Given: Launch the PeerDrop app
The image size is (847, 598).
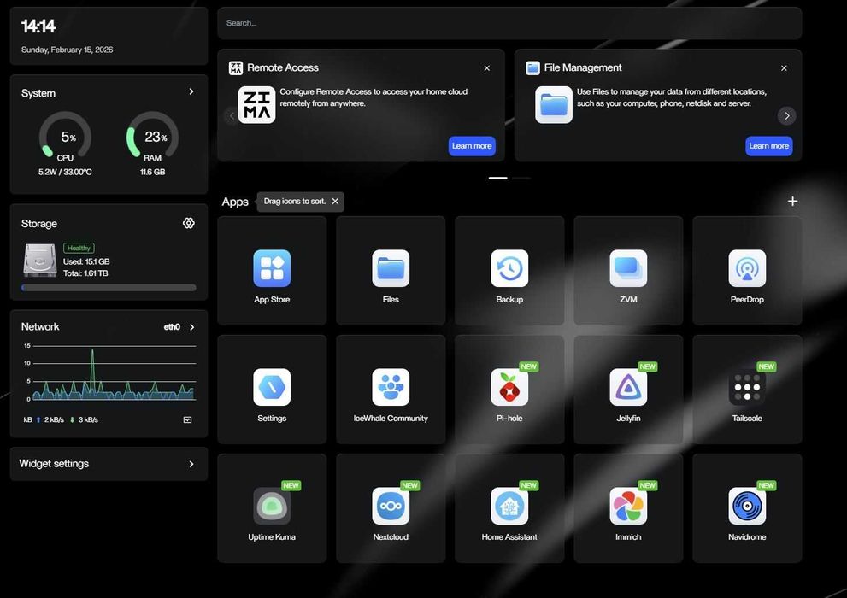Looking at the screenshot, I should 747,268.
